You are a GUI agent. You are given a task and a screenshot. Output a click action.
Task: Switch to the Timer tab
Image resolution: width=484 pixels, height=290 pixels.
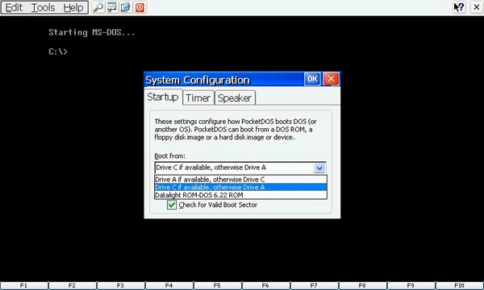pos(198,98)
